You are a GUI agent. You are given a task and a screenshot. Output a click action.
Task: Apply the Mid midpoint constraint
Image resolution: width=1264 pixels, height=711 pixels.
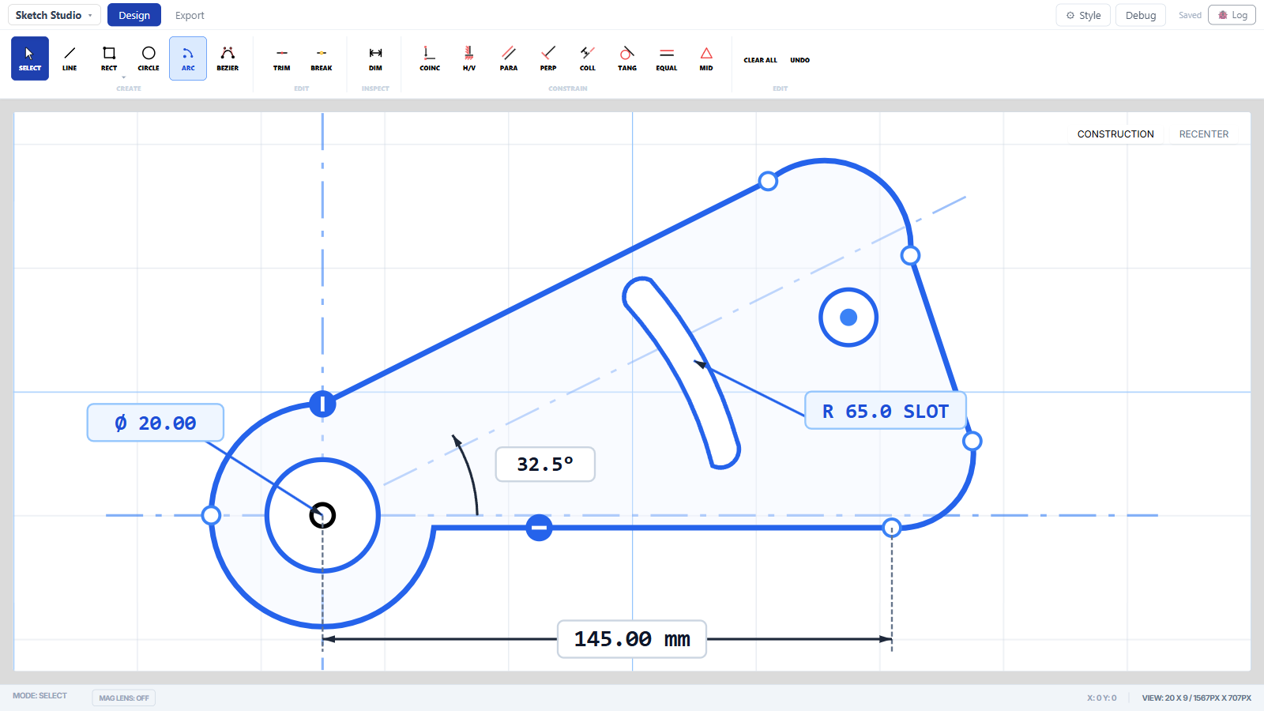point(706,58)
